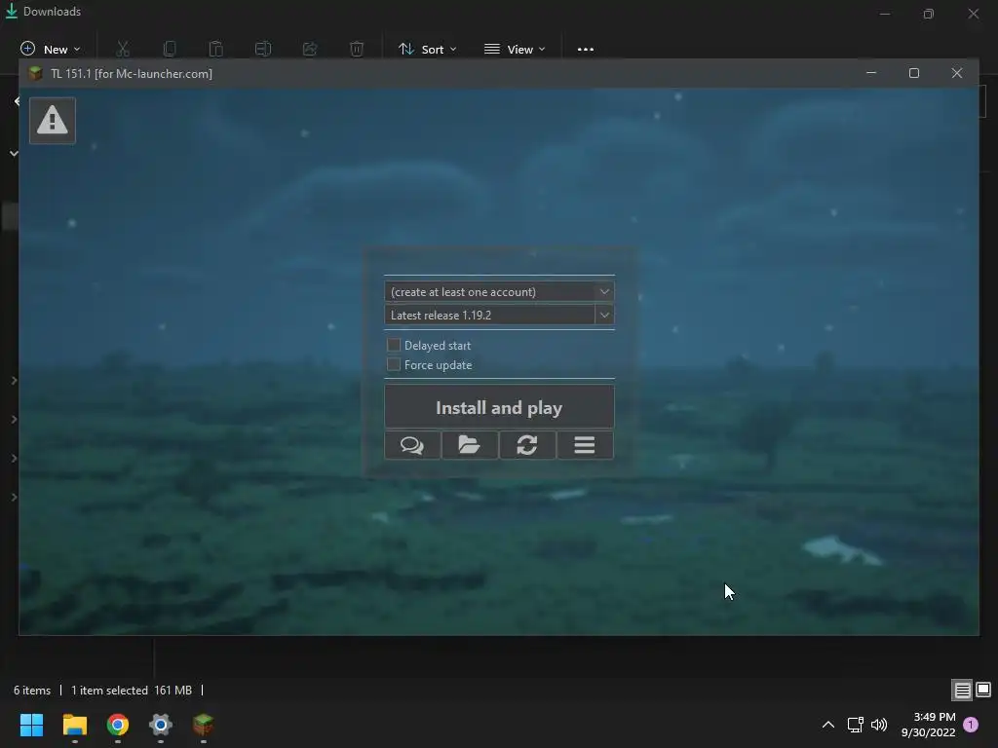This screenshot has width=998, height=748.
Task: Enable the Force update checkbox
Action: pyautogui.click(x=394, y=364)
